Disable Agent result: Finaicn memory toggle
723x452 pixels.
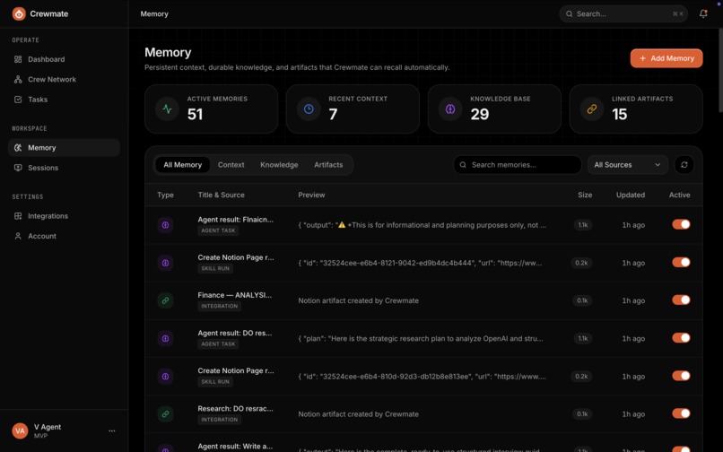681,224
